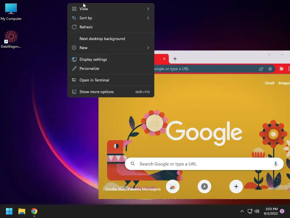The image size is (290, 218).
Task: Click the New submenu arrow chevron
Action: (148, 48)
